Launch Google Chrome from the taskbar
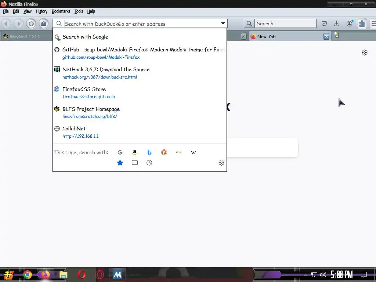Viewport: 376px width, 282px height. [27, 275]
